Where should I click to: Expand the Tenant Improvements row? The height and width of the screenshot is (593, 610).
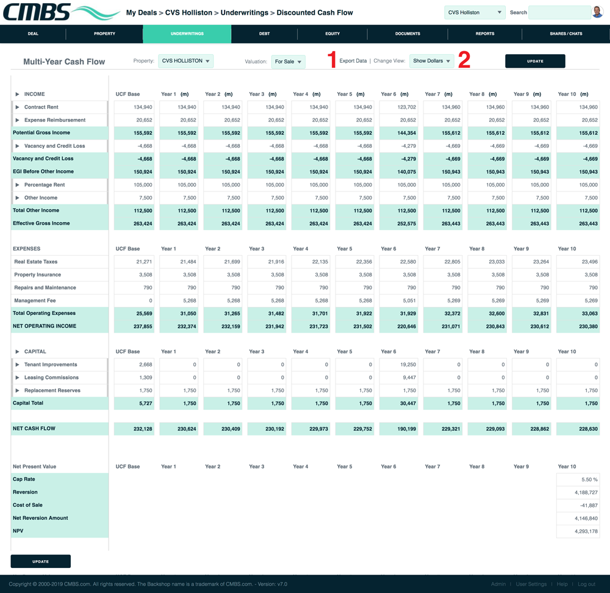(17, 365)
